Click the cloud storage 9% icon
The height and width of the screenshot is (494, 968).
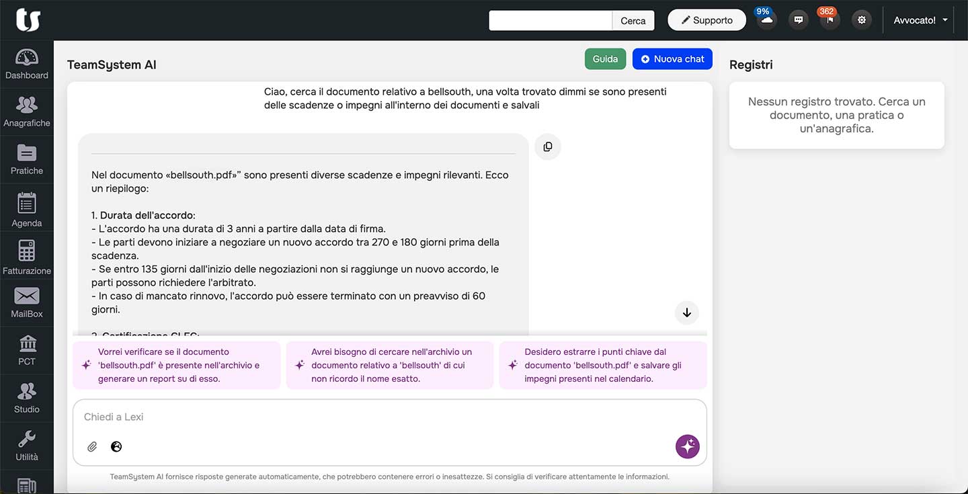coord(766,19)
